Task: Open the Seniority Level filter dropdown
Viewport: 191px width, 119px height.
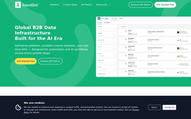Action: pyautogui.click(x=106, y=63)
